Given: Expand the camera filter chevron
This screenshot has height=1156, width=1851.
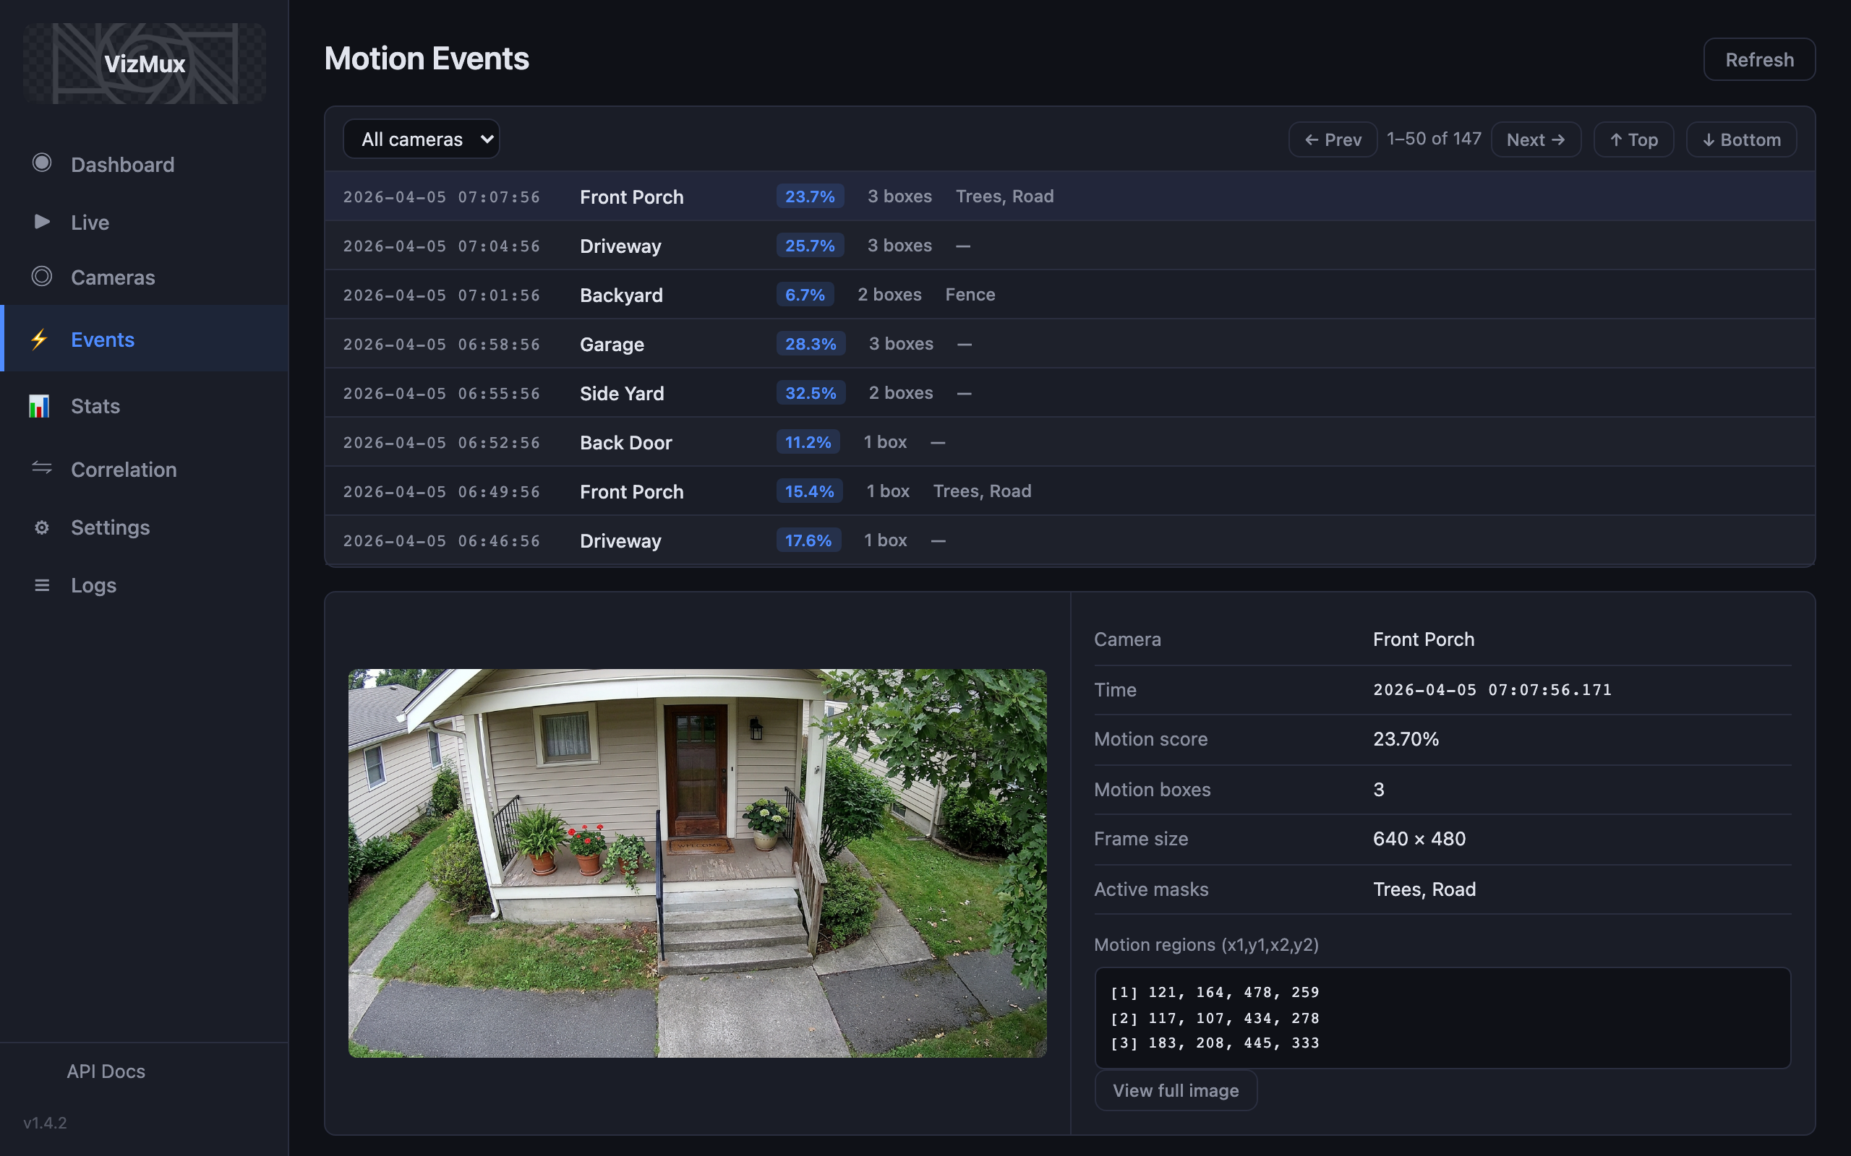Looking at the screenshot, I should [487, 139].
